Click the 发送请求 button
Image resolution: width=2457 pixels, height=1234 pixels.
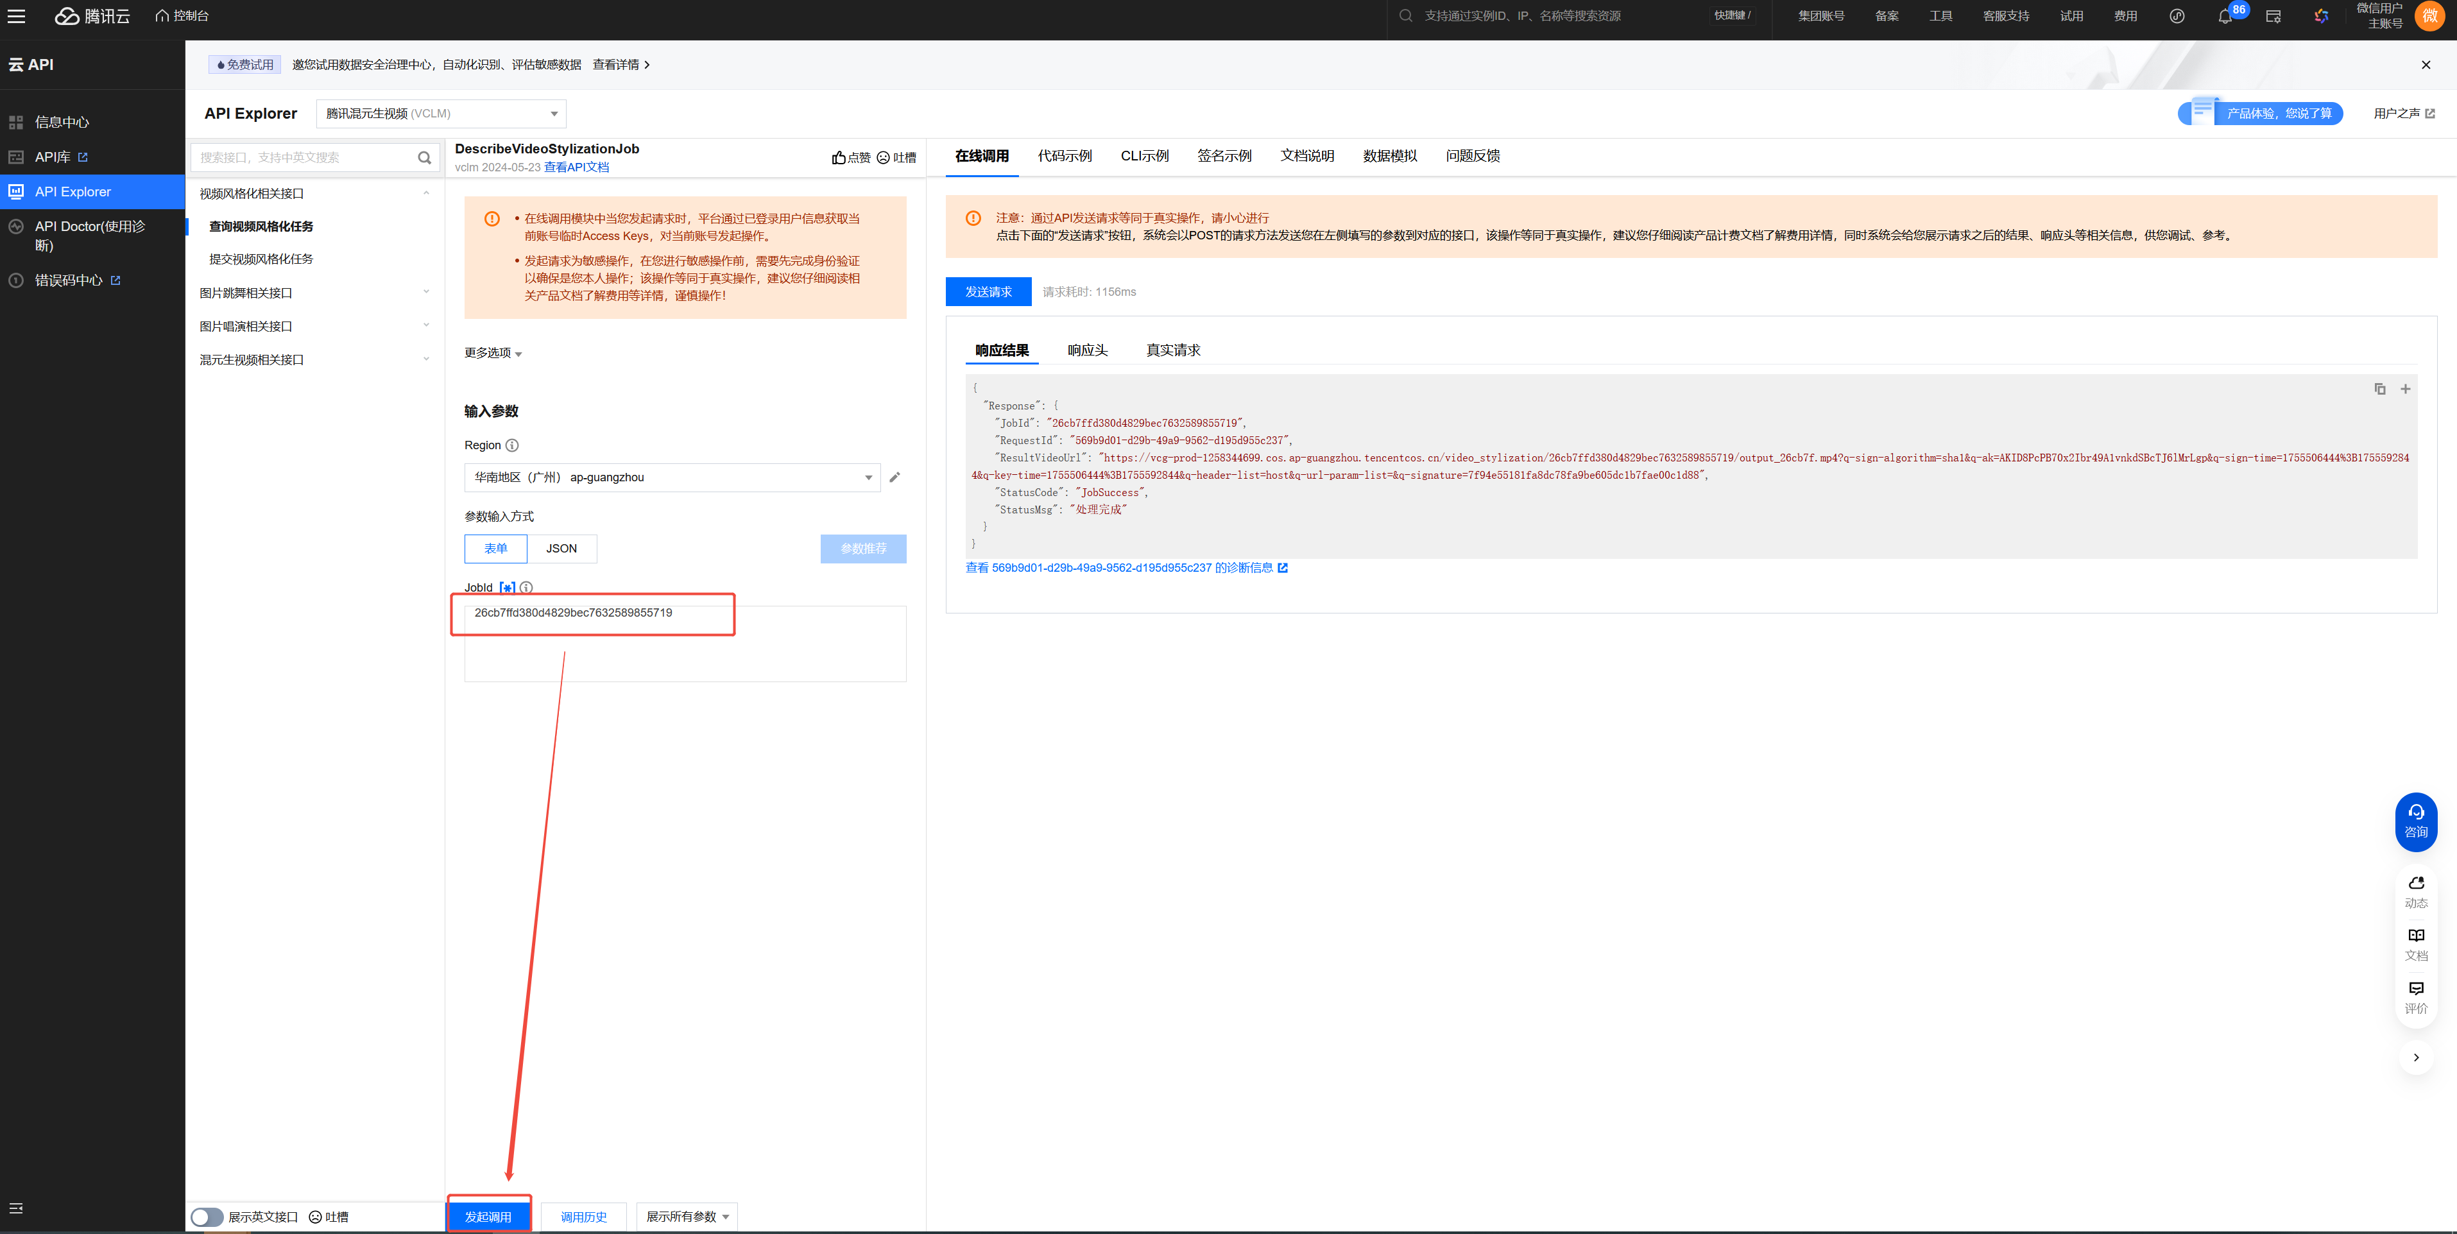[x=988, y=292]
